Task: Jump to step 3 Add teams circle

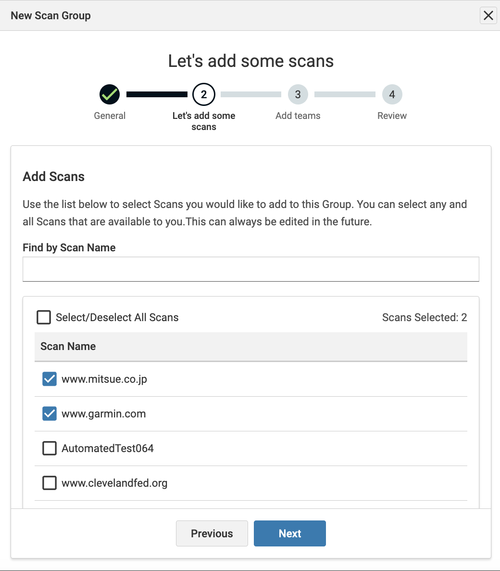Action: [298, 94]
